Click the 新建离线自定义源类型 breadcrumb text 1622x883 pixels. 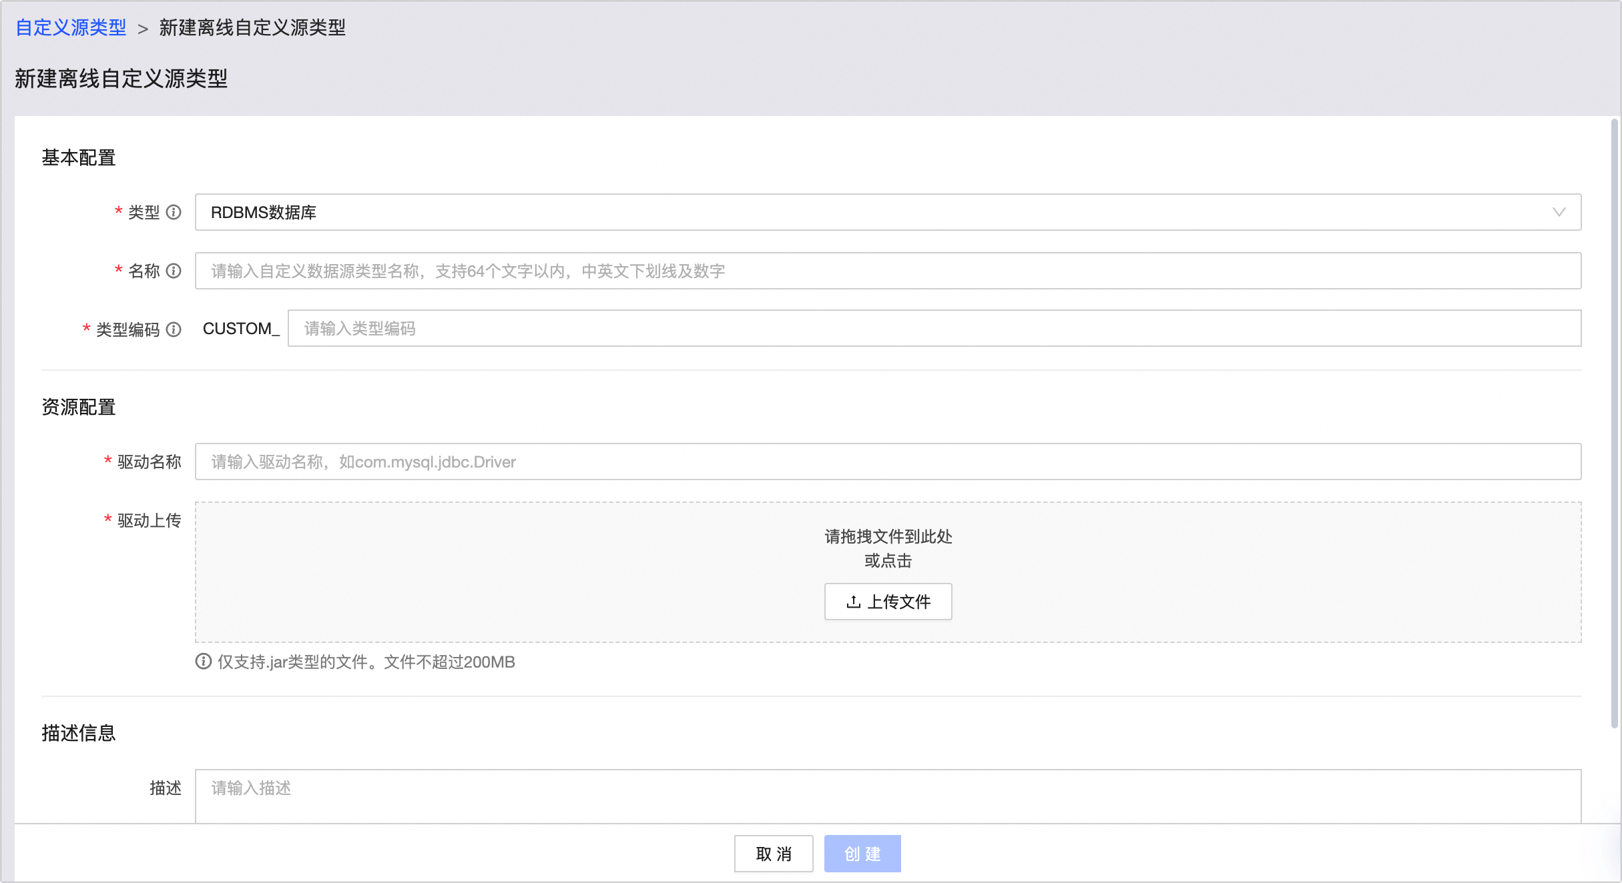pyautogui.click(x=252, y=27)
